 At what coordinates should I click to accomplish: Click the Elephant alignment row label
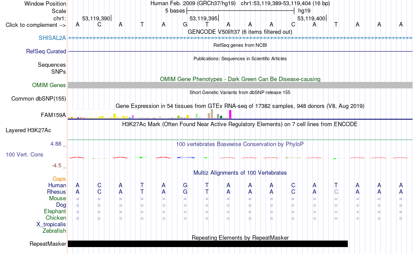[55, 212]
